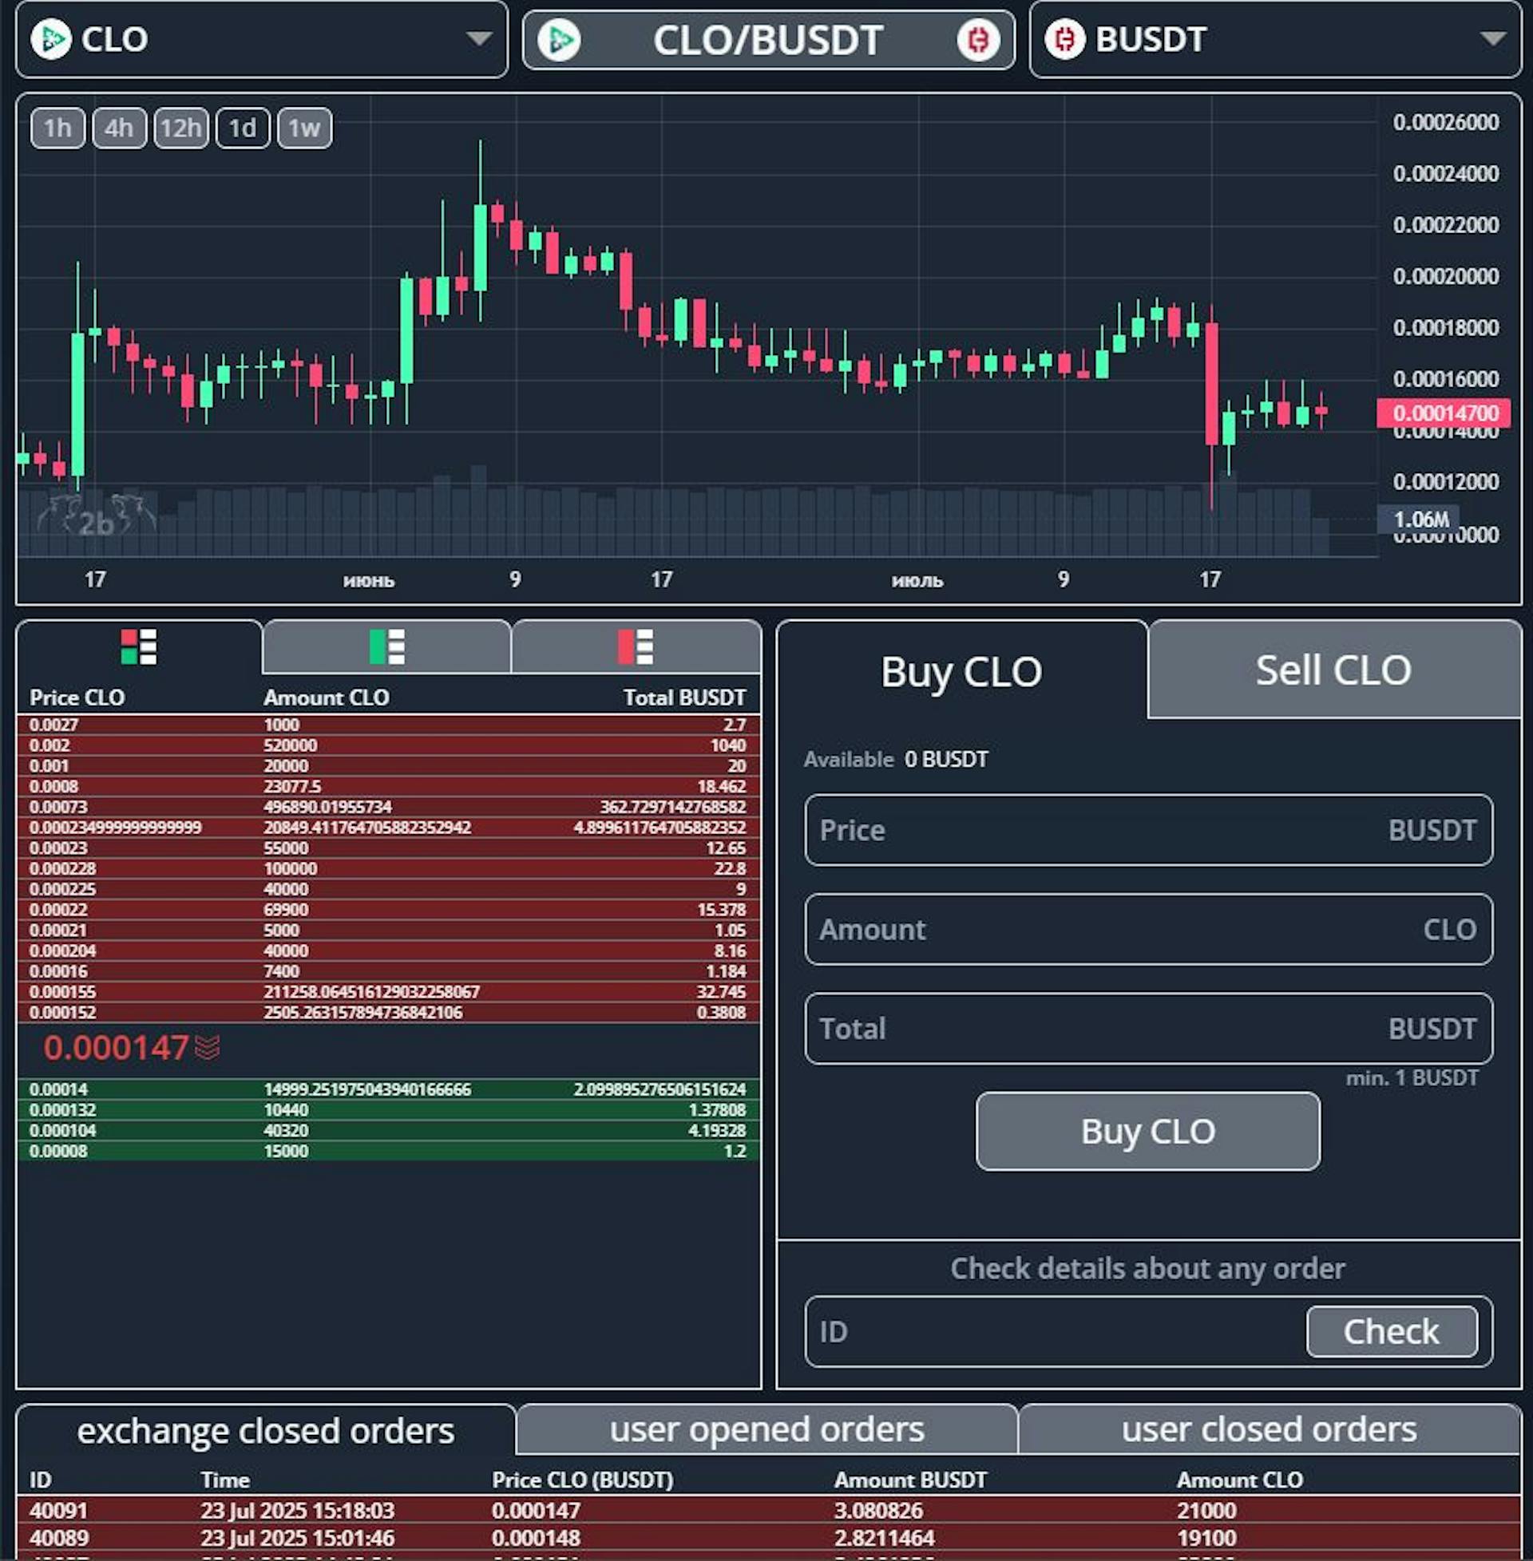Click the last price 0.000147 in the order book
Screen dimensions: 1533x1561
click(x=116, y=1048)
